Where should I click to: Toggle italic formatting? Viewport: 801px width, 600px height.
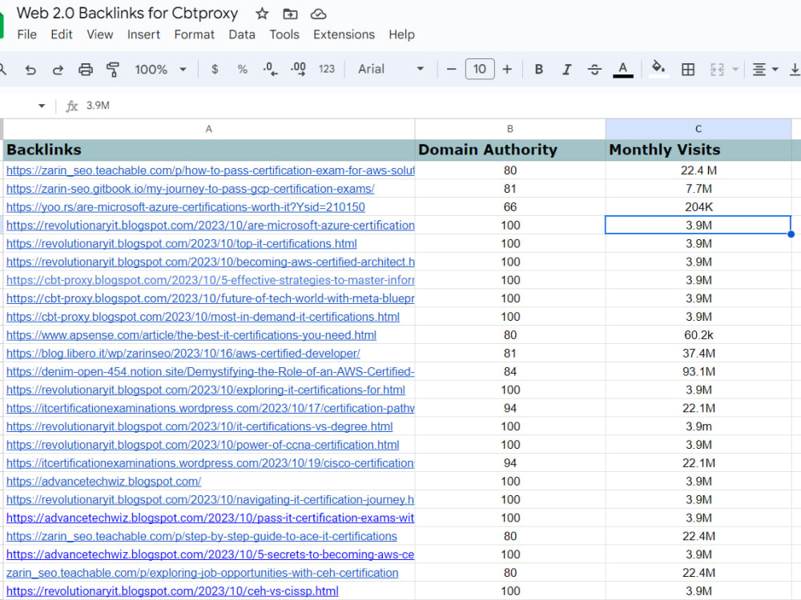click(567, 70)
